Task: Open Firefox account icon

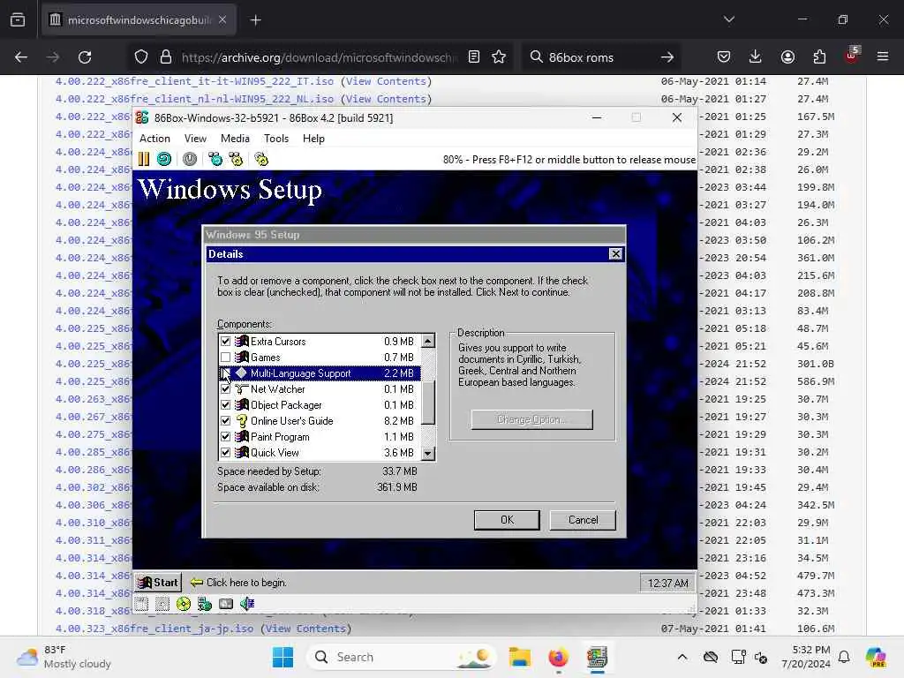Action: tap(787, 57)
